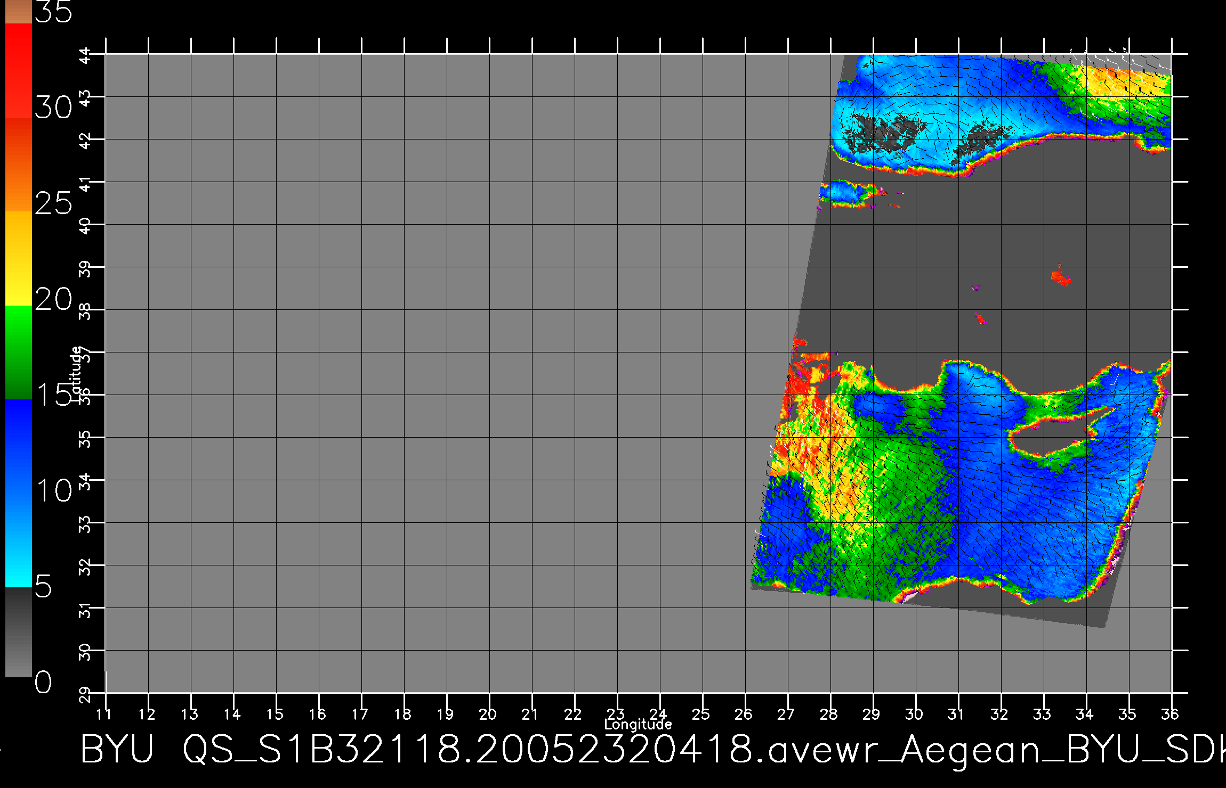Click latitude tick label "44"
Image resolution: width=1226 pixels, height=788 pixels.
tap(86, 55)
